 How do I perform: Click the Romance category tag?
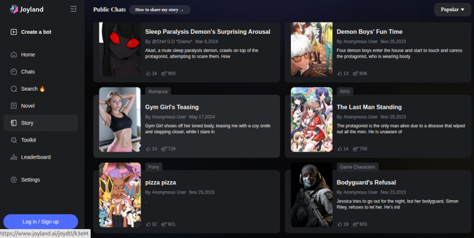[x=158, y=92]
